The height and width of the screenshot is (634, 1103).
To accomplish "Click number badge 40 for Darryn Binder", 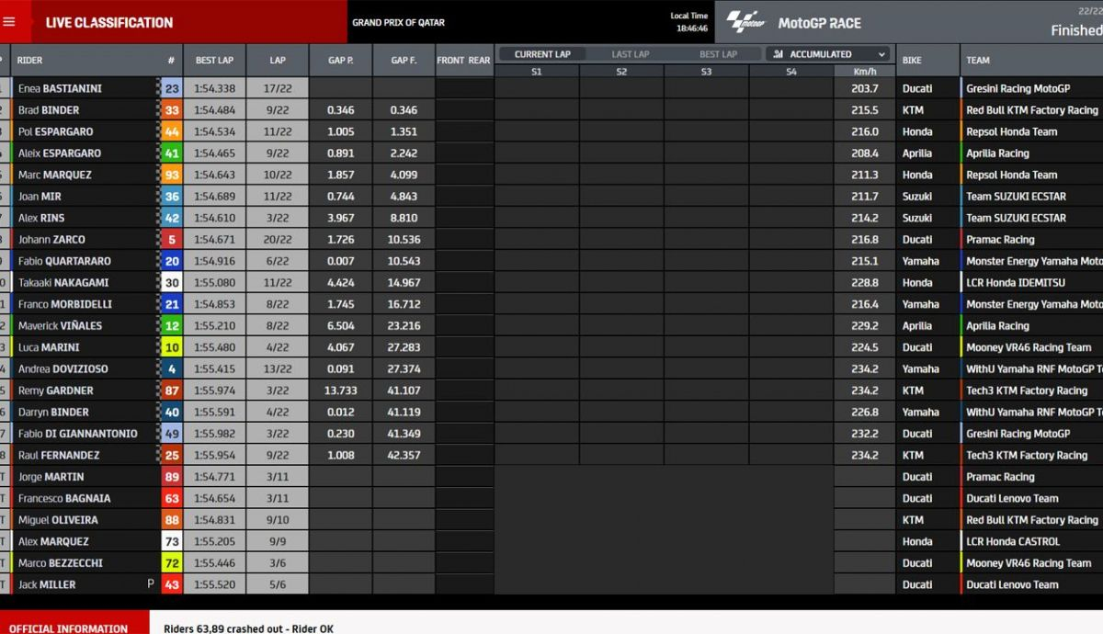I will tap(172, 413).
